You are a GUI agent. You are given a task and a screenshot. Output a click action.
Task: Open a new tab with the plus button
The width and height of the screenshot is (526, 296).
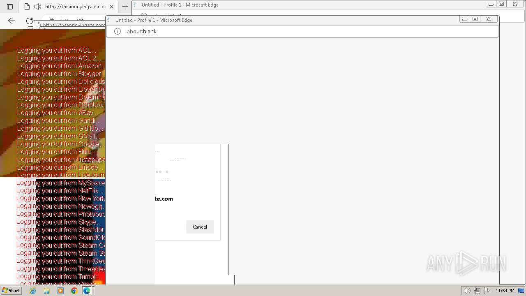point(125,7)
